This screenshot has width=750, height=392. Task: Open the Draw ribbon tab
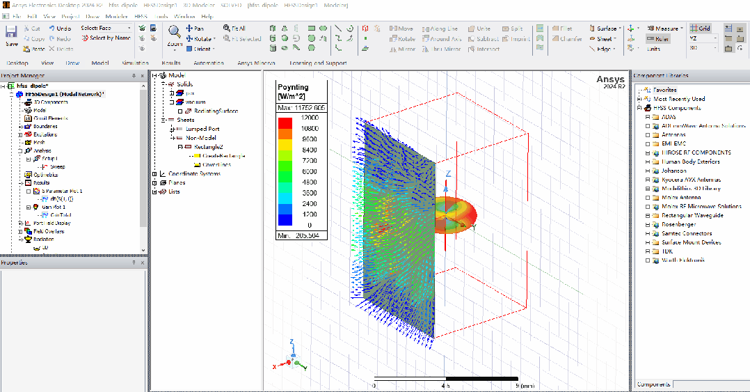point(72,63)
